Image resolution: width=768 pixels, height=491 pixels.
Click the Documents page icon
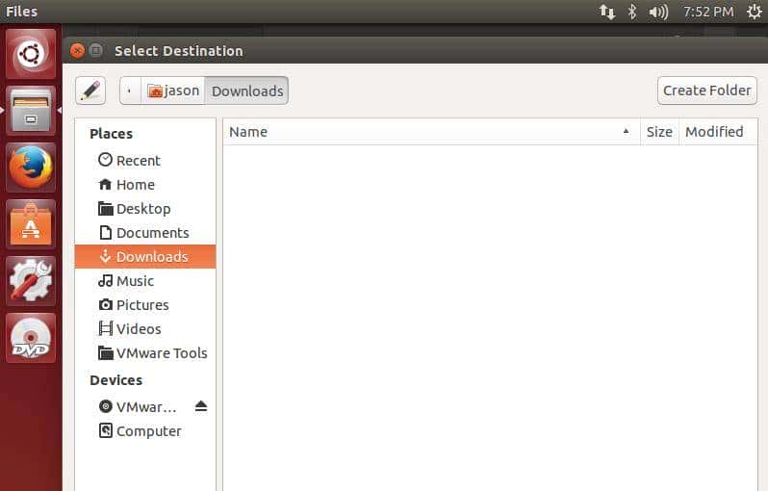tap(105, 232)
